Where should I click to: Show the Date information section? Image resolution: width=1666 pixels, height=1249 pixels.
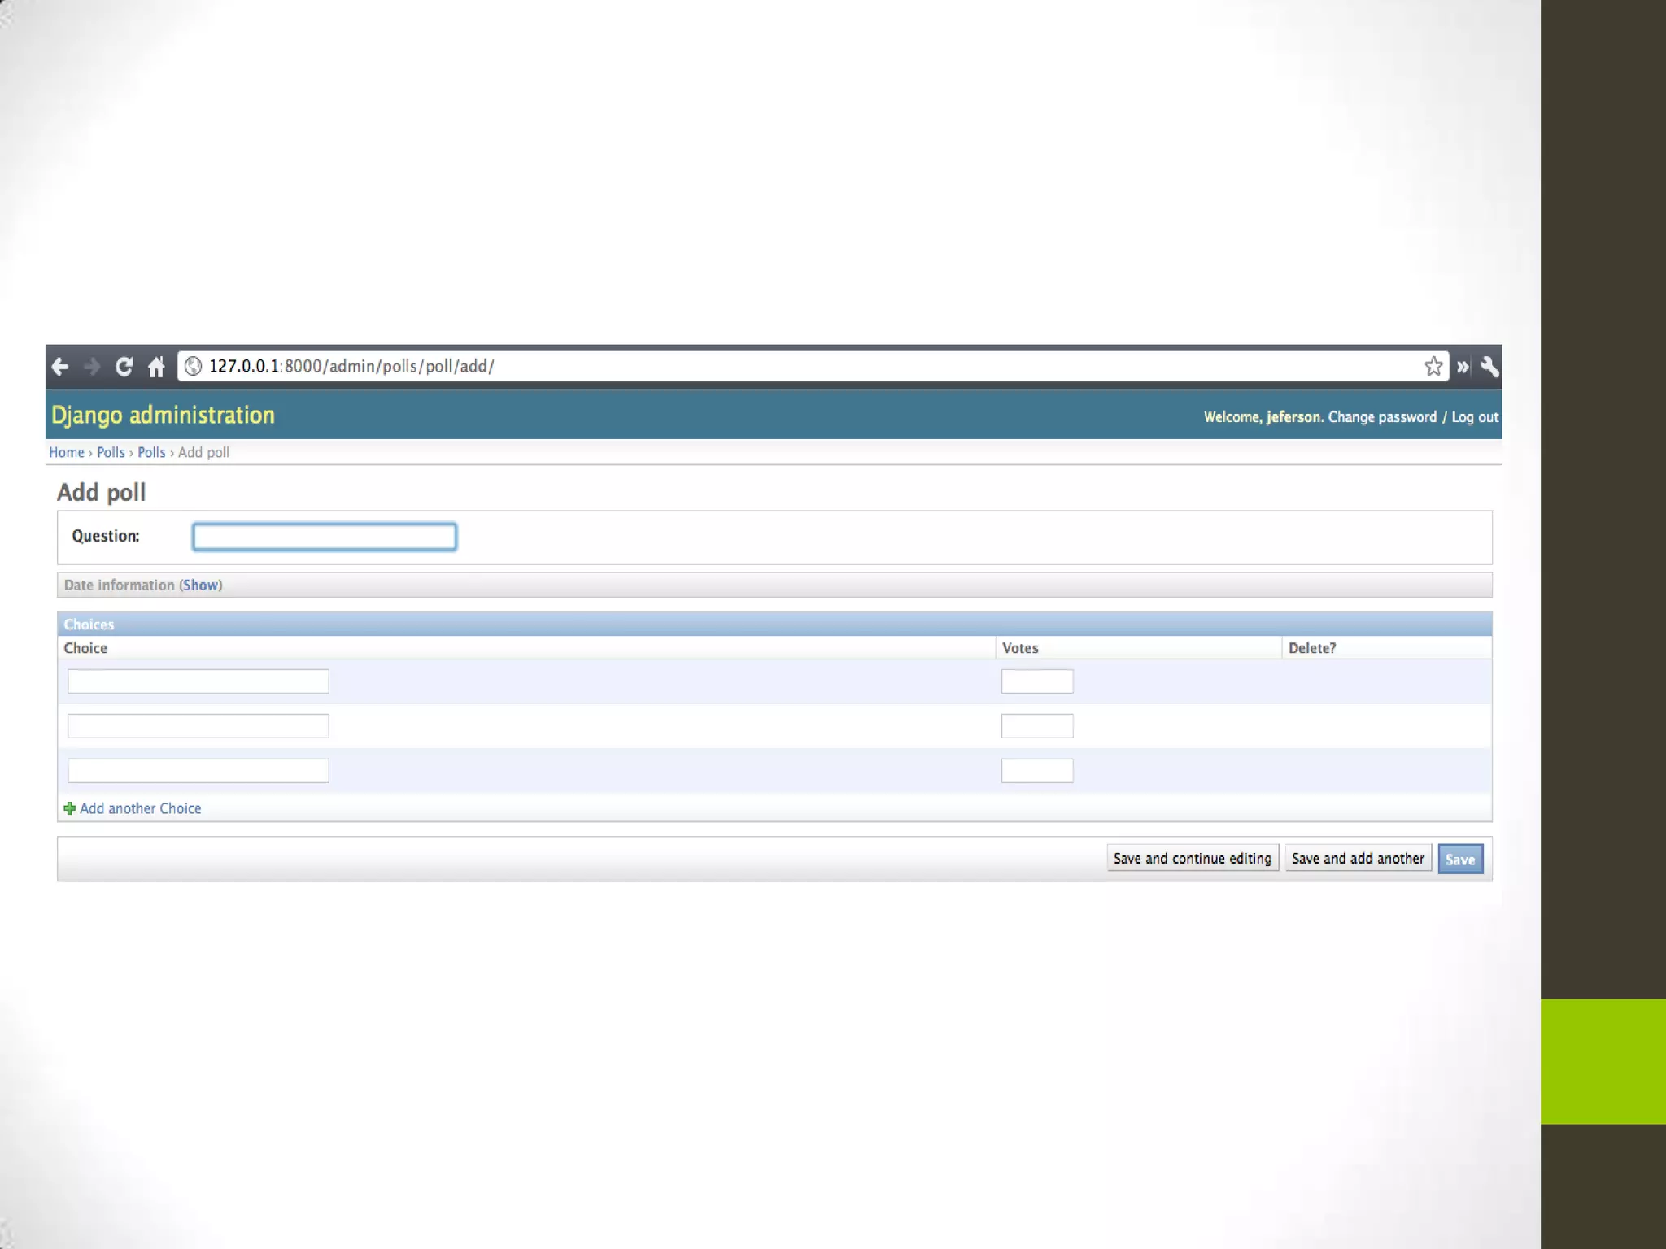click(200, 585)
